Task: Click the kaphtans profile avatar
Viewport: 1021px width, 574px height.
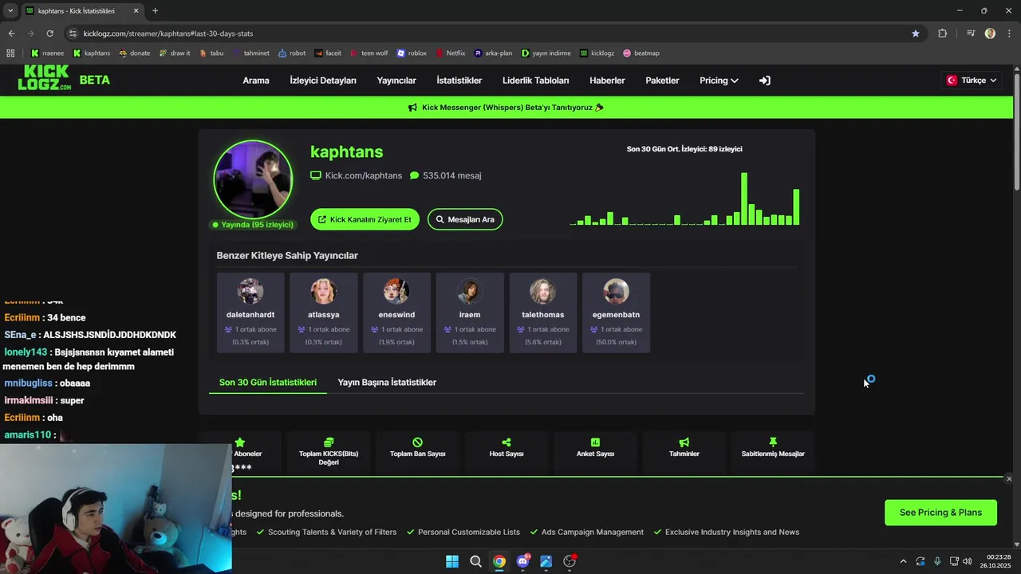Action: [x=253, y=179]
